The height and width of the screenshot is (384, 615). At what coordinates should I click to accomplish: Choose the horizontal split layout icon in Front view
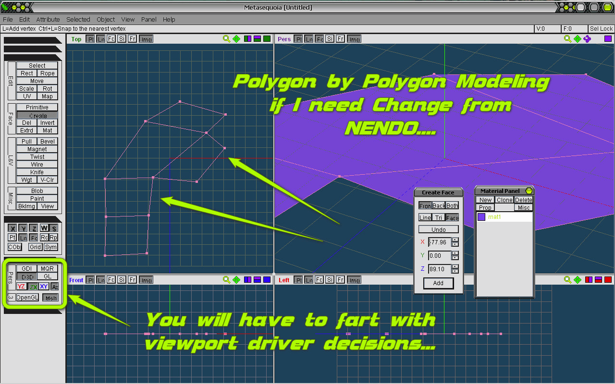(x=257, y=279)
